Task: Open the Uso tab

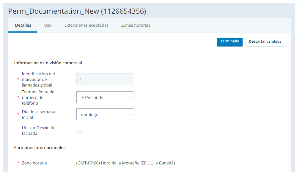Action: coord(48,25)
